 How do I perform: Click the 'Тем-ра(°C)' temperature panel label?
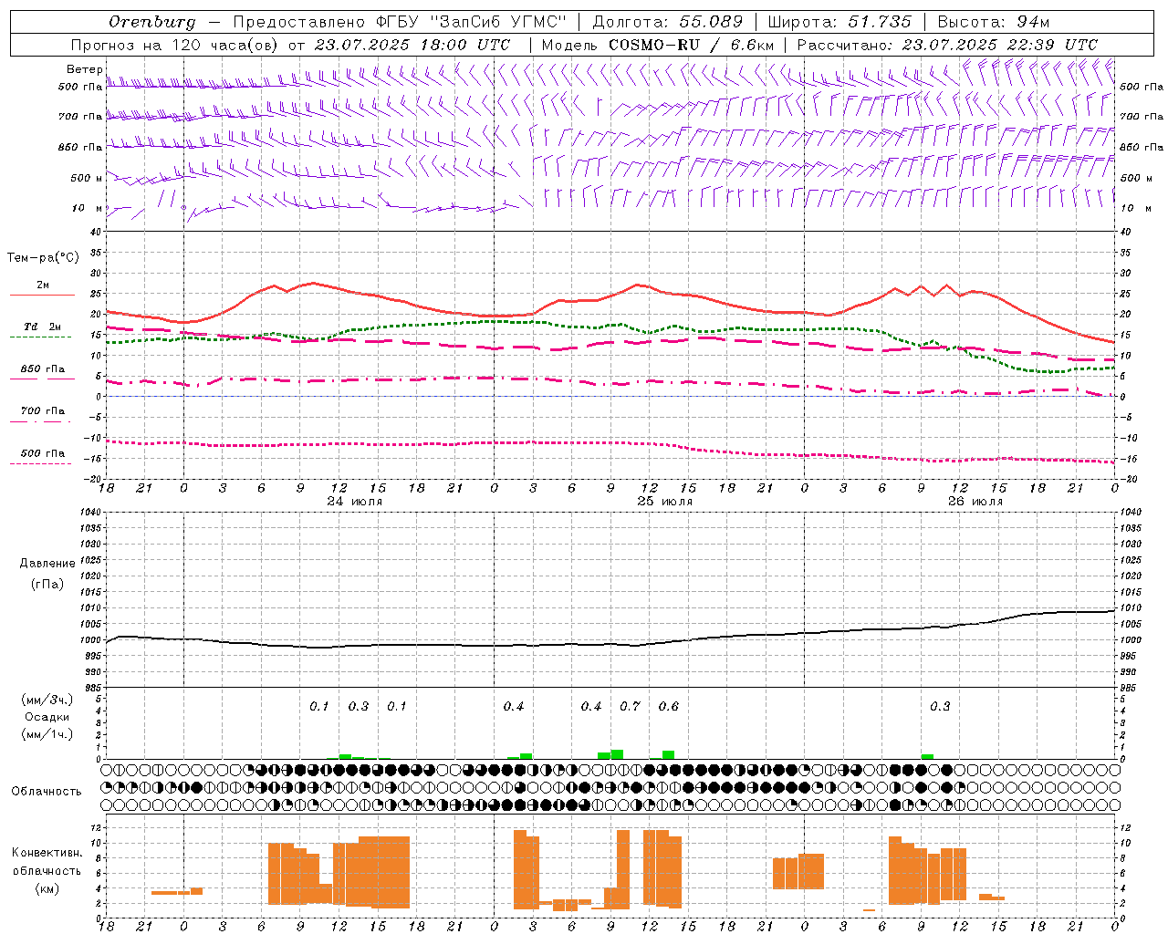pos(43,258)
